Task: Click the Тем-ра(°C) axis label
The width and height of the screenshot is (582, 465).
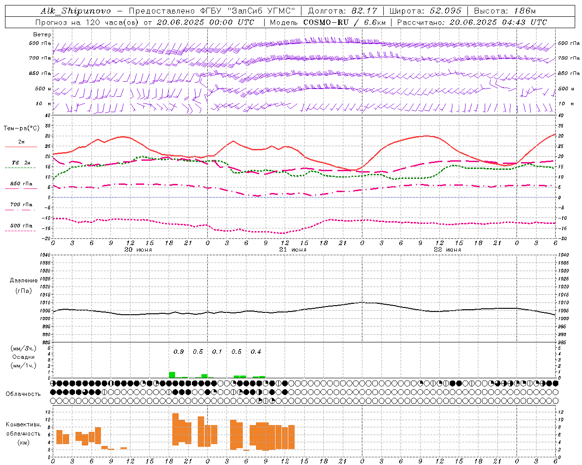Action: [21, 129]
